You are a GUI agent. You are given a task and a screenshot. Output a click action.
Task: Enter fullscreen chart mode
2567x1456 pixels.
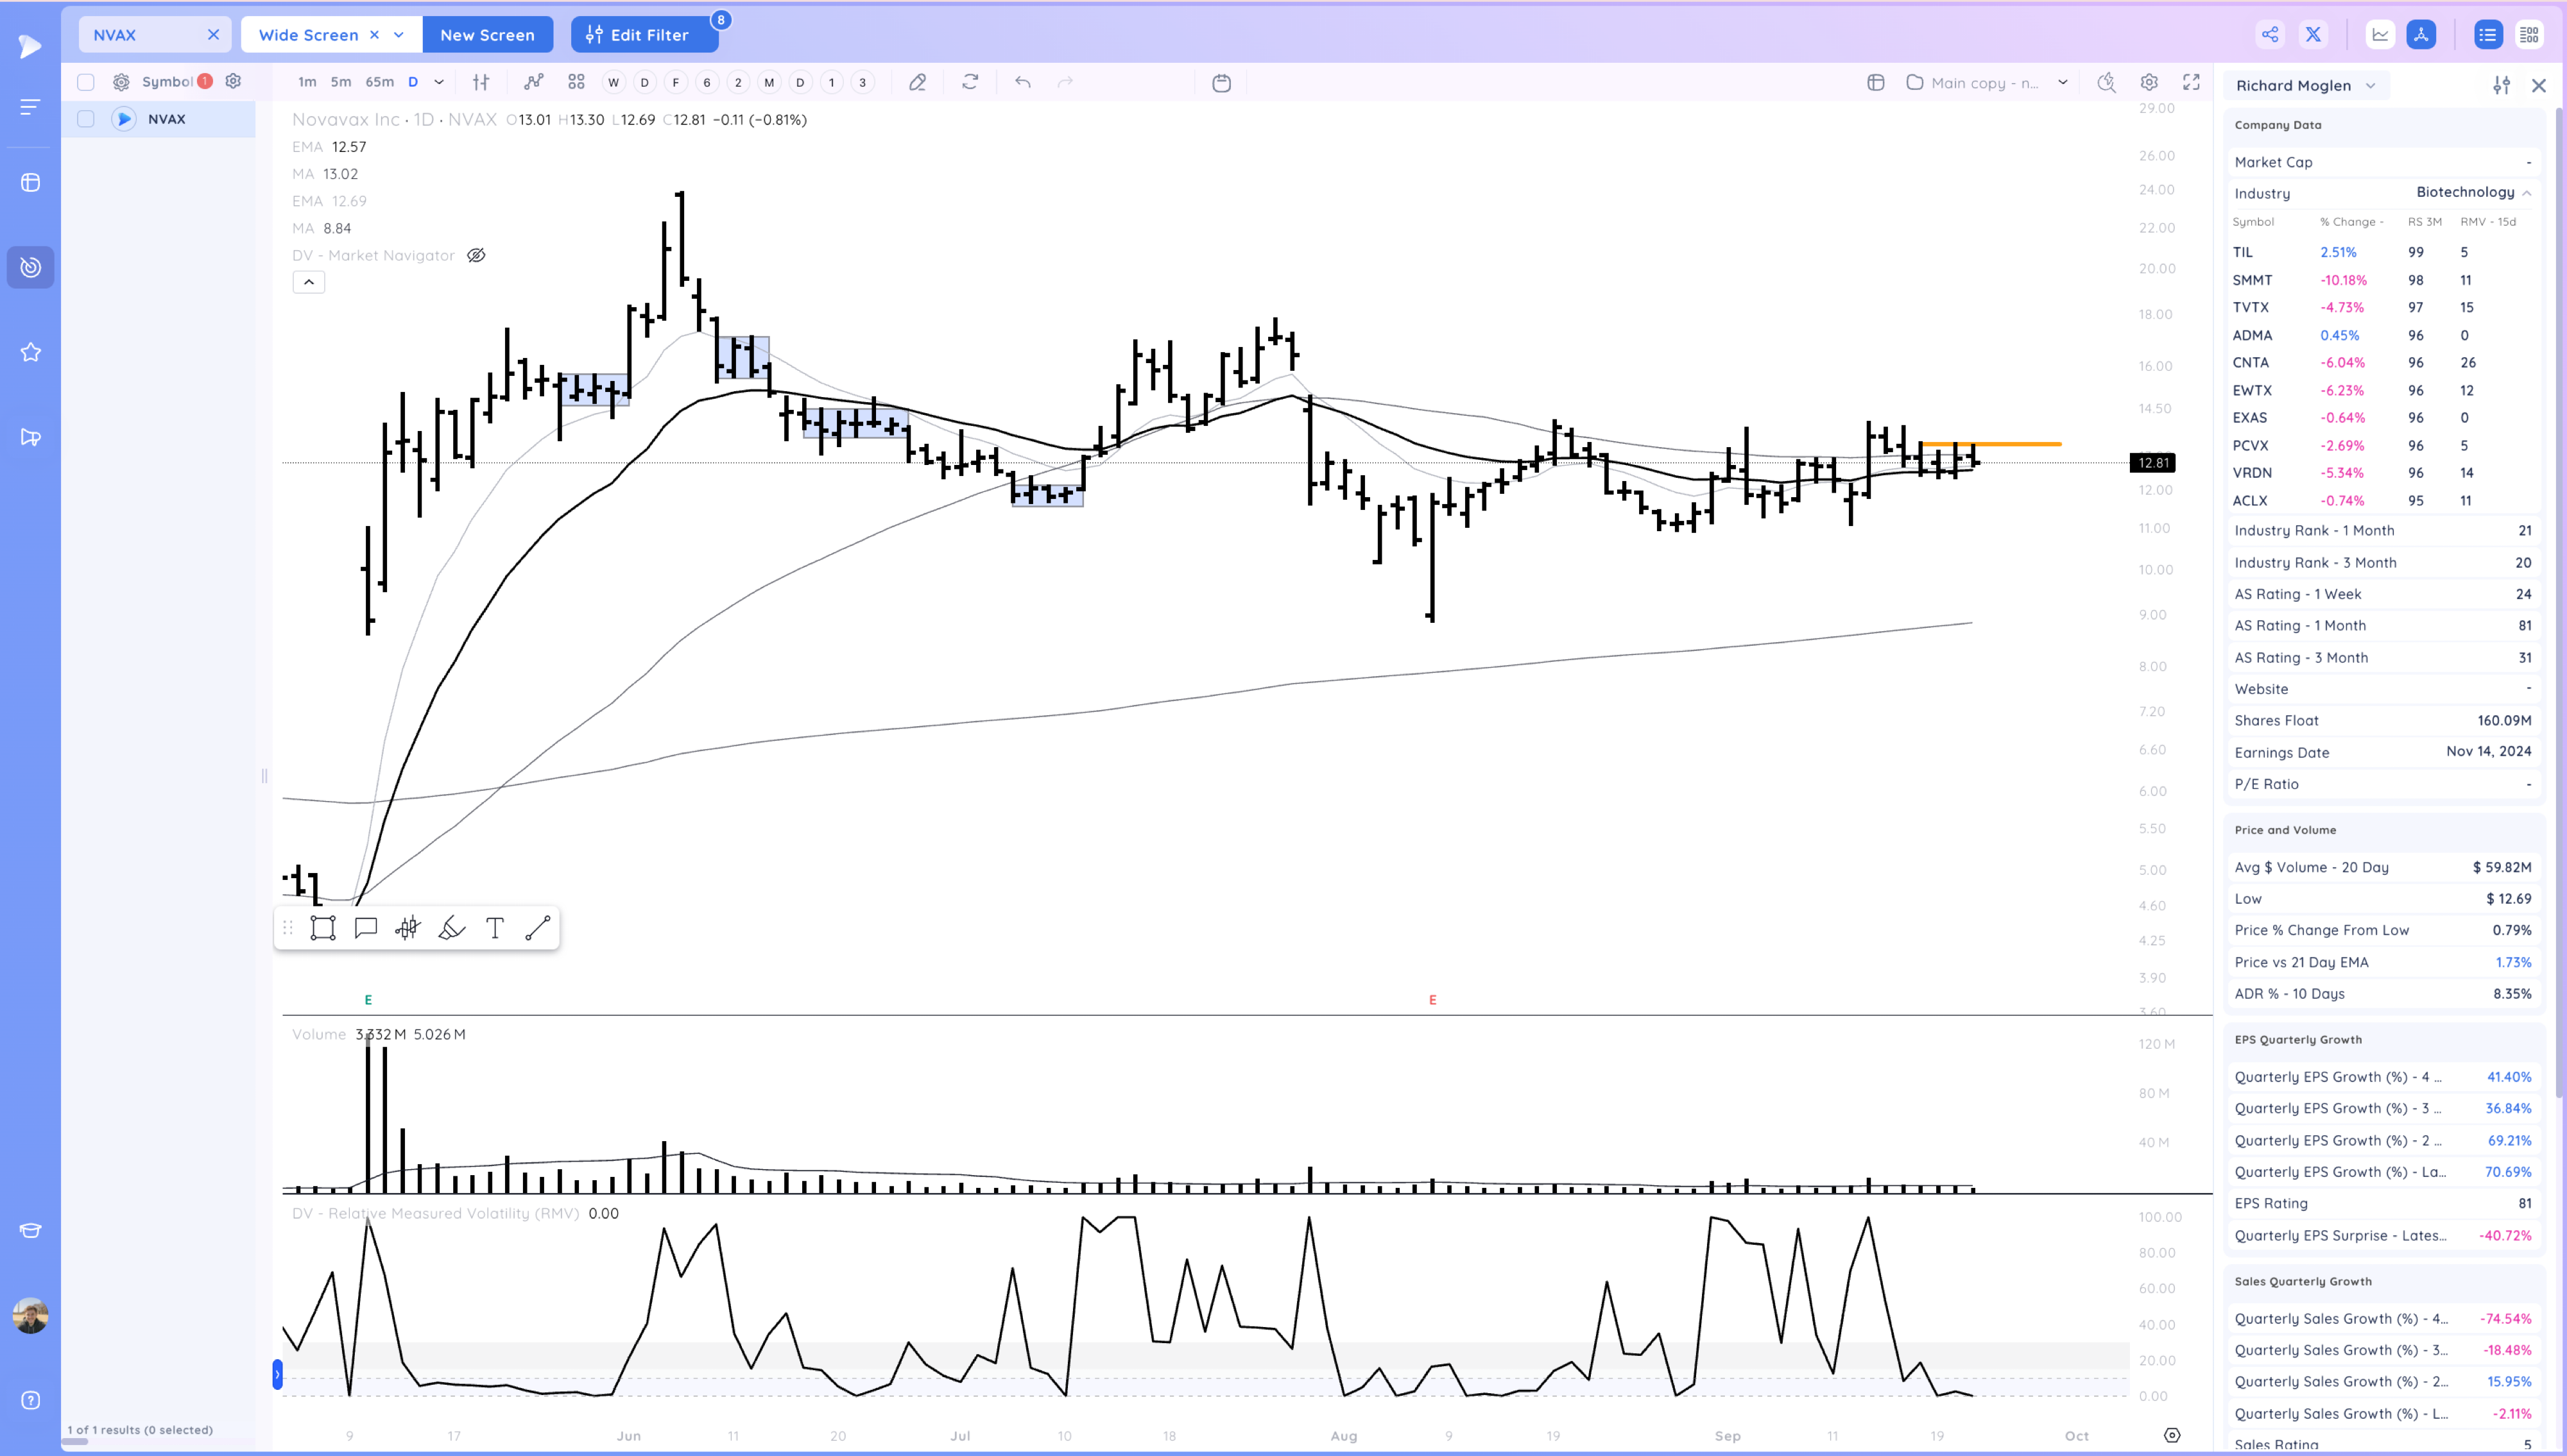[2191, 82]
